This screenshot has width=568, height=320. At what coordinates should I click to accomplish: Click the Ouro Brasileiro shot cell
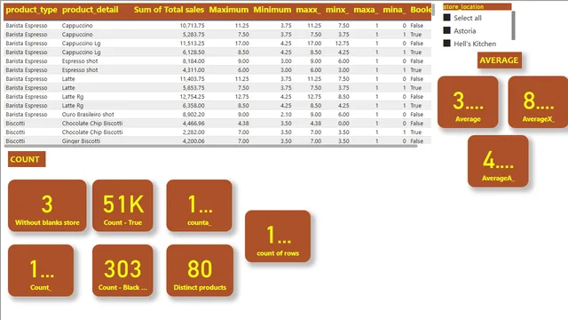pyautogui.click(x=88, y=115)
